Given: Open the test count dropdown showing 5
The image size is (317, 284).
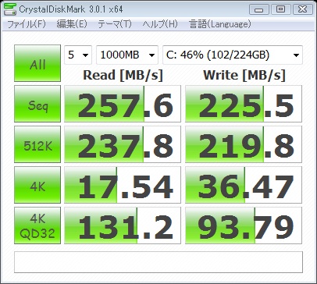Looking at the screenshot, I should tap(78, 55).
